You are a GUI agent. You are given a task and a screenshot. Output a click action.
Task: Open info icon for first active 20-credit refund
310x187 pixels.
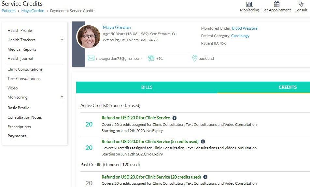175,118
